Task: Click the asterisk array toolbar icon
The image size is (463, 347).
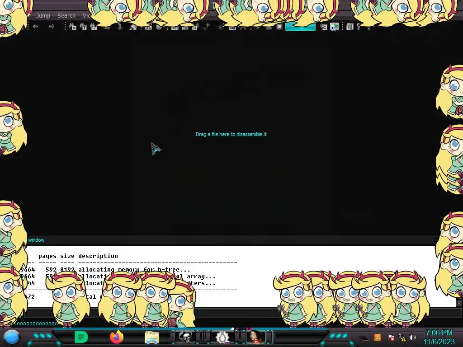Action: (x=221, y=28)
